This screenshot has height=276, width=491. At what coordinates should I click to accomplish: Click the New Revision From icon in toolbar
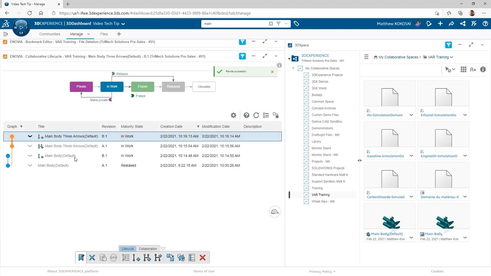coord(158,258)
